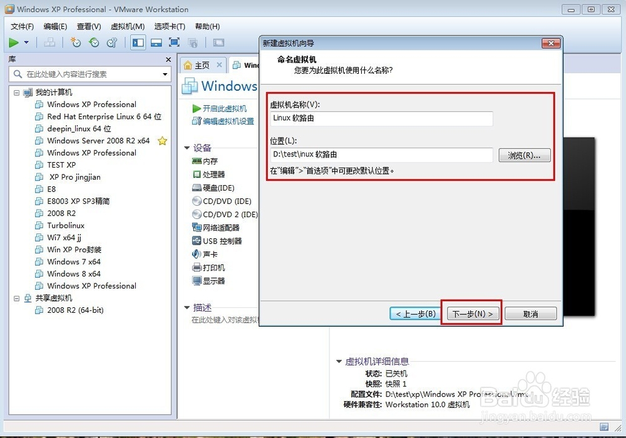The image size is (626, 438).
Task: Select the 网络适配器 device entry
Action: pyautogui.click(x=216, y=228)
